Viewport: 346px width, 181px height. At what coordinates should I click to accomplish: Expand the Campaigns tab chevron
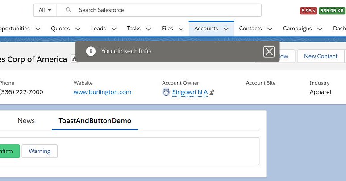click(320, 29)
